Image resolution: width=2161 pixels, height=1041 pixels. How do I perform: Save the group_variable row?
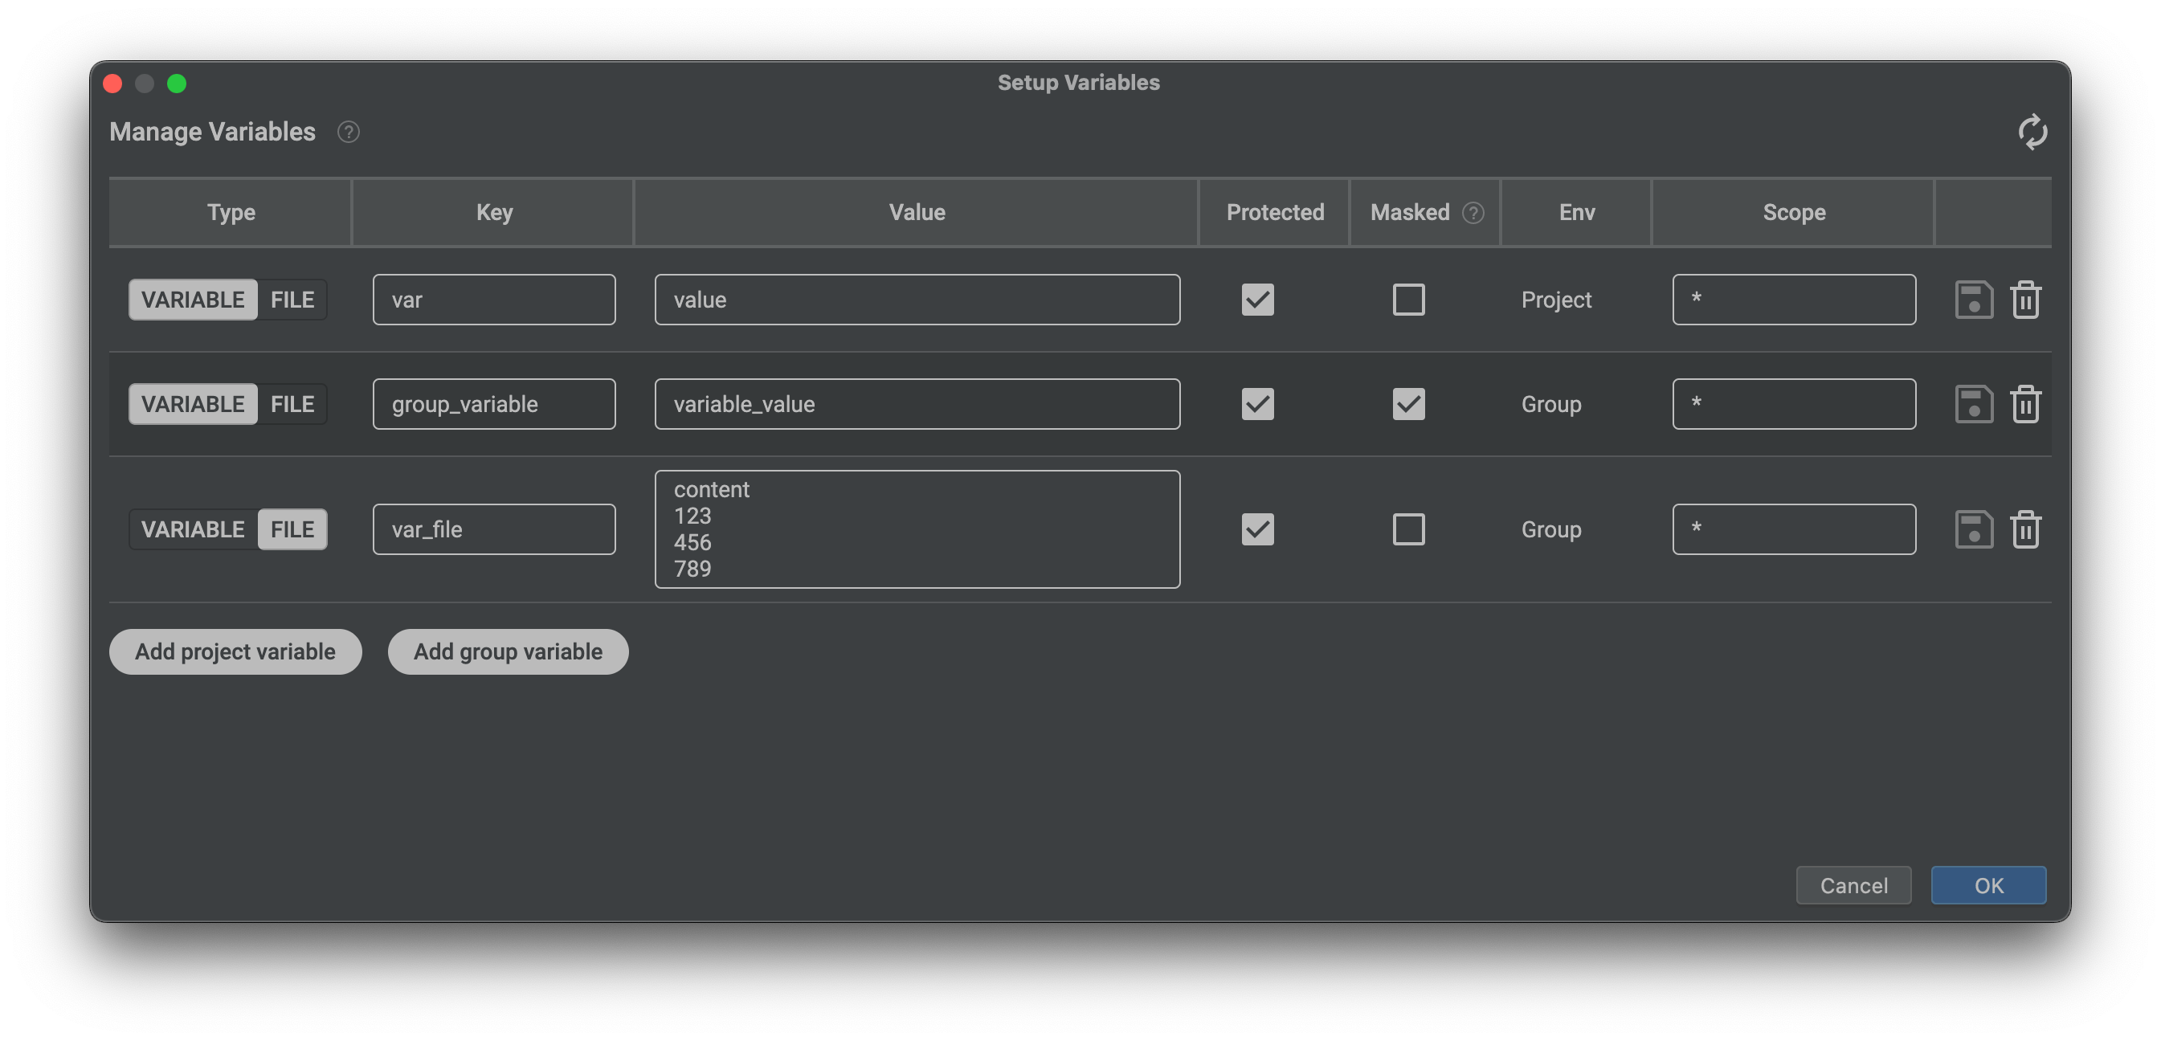(x=1974, y=403)
